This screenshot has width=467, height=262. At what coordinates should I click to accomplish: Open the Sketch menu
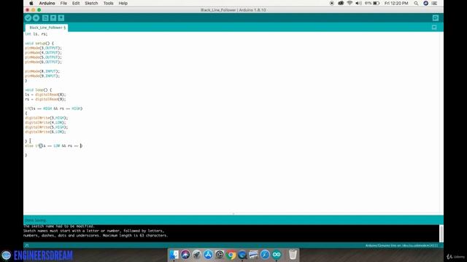point(91,3)
